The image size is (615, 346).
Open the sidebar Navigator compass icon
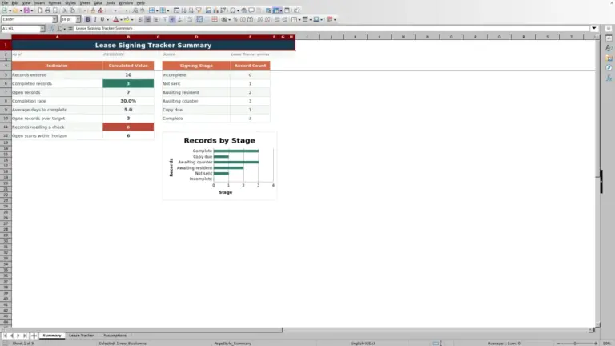pyautogui.click(x=609, y=68)
